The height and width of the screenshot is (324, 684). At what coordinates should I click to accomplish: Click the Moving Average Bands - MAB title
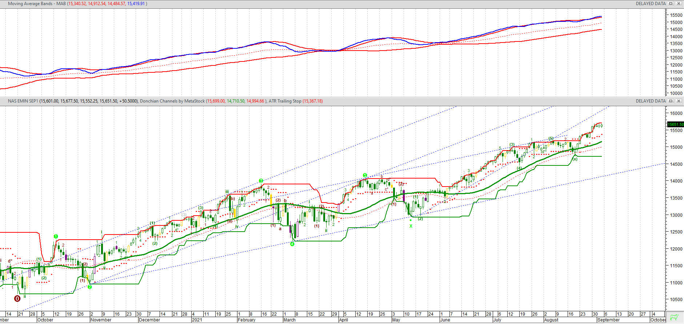click(36, 4)
